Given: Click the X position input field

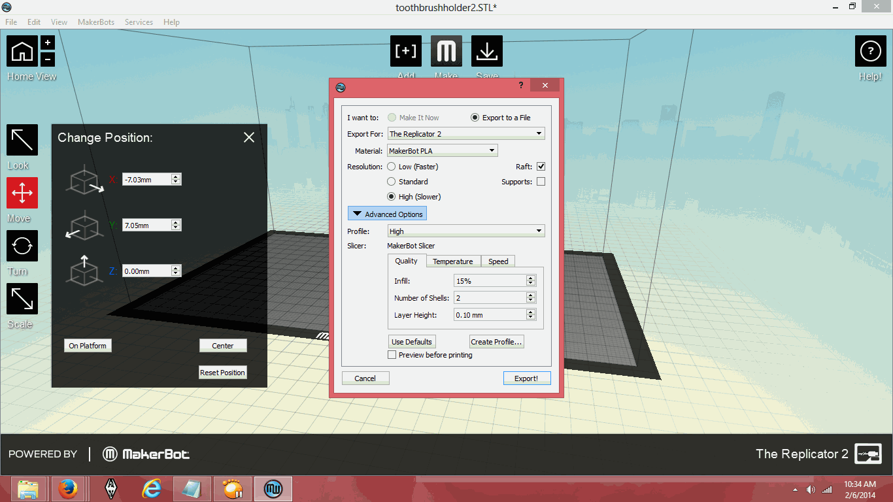Looking at the screenshot, I should pyautogui.click(x=147, y=179).
